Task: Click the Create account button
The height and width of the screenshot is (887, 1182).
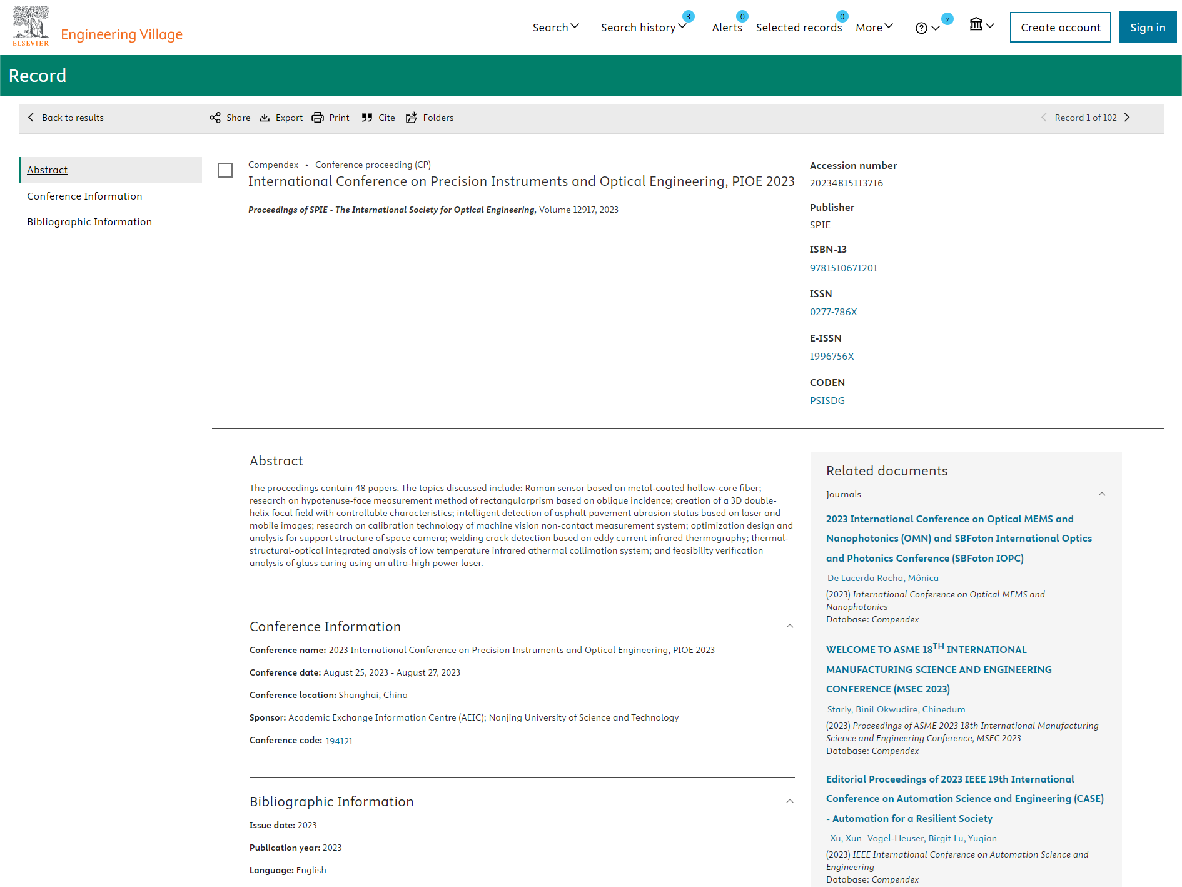Action: (1060, 28)
